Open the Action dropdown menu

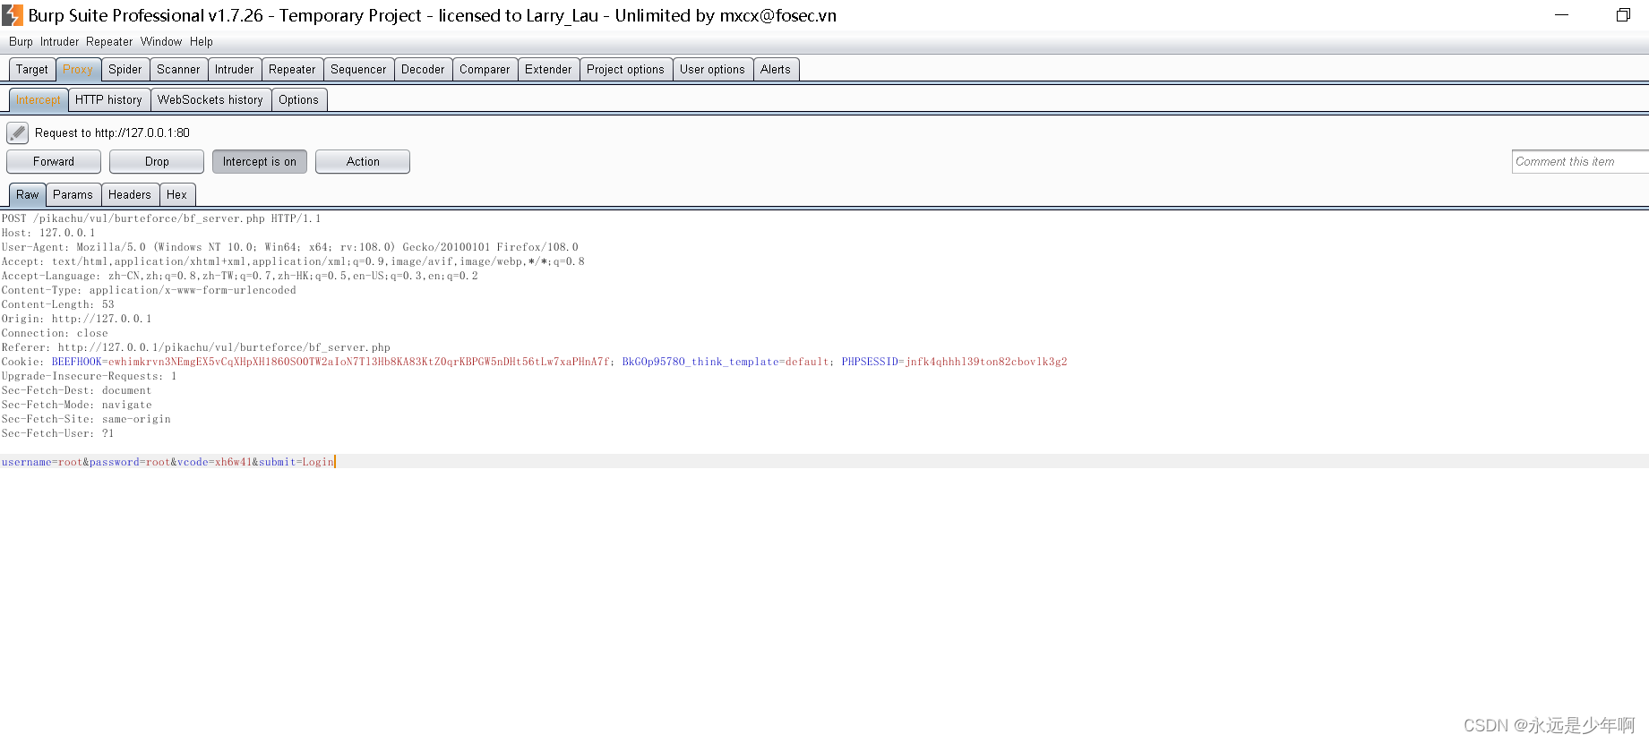tap(363, 162)
